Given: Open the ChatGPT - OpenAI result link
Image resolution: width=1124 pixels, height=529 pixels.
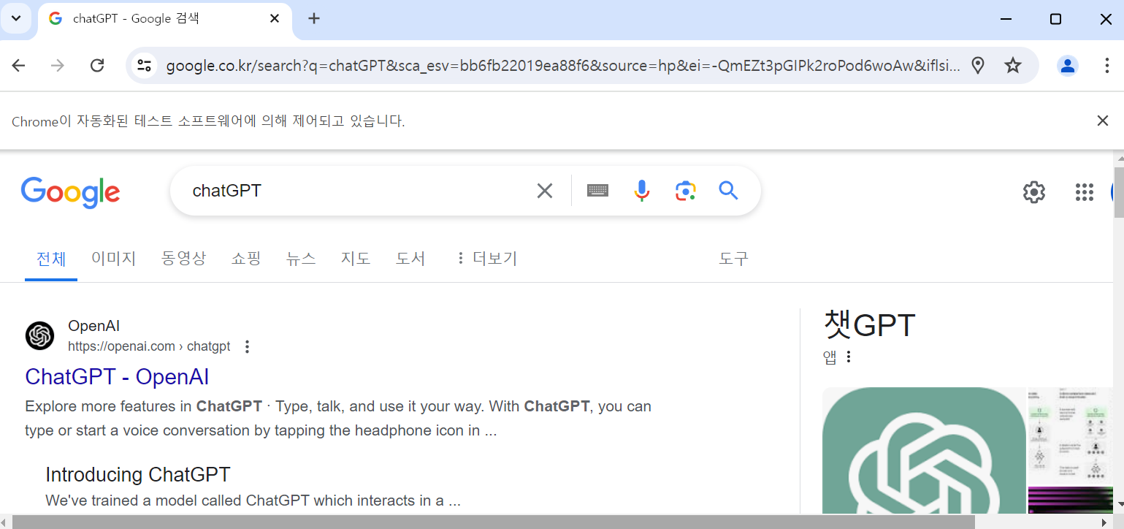Looking at the screenshot, I should point(117,377).
